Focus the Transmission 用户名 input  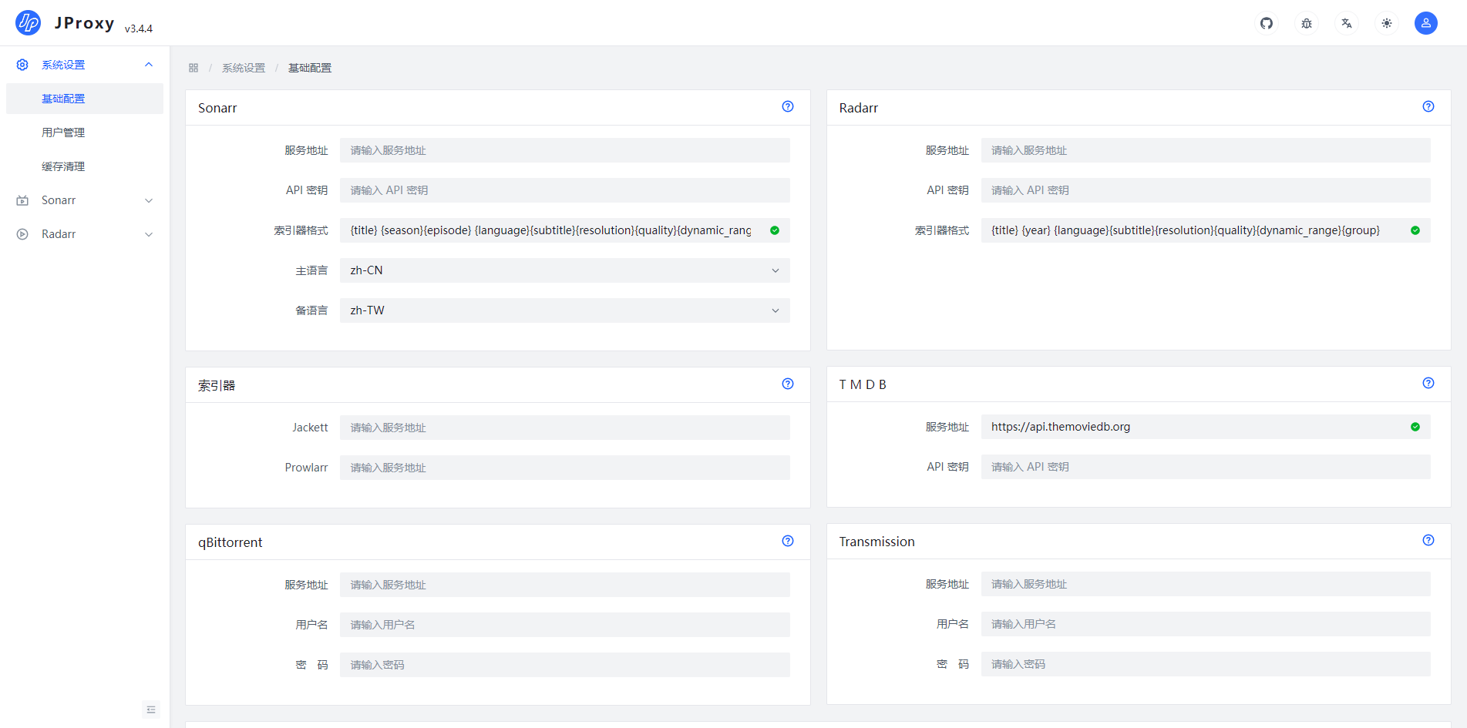(x=1206, y=624)
